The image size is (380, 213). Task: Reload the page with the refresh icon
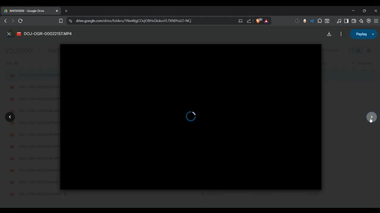coord(20,21)
